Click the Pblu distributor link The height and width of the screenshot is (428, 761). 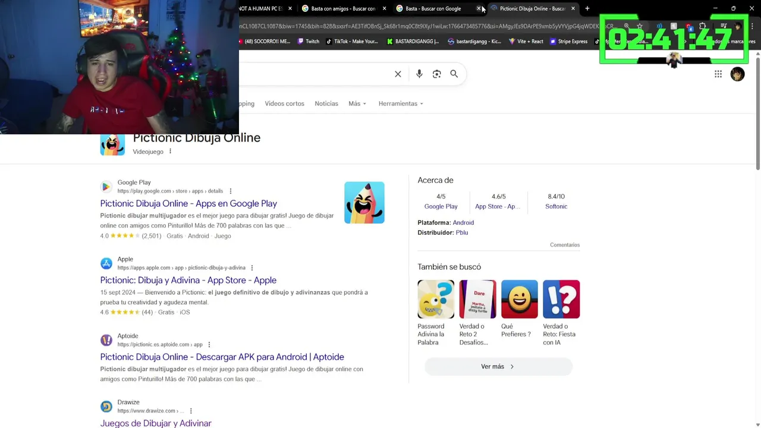coord(462,232)
